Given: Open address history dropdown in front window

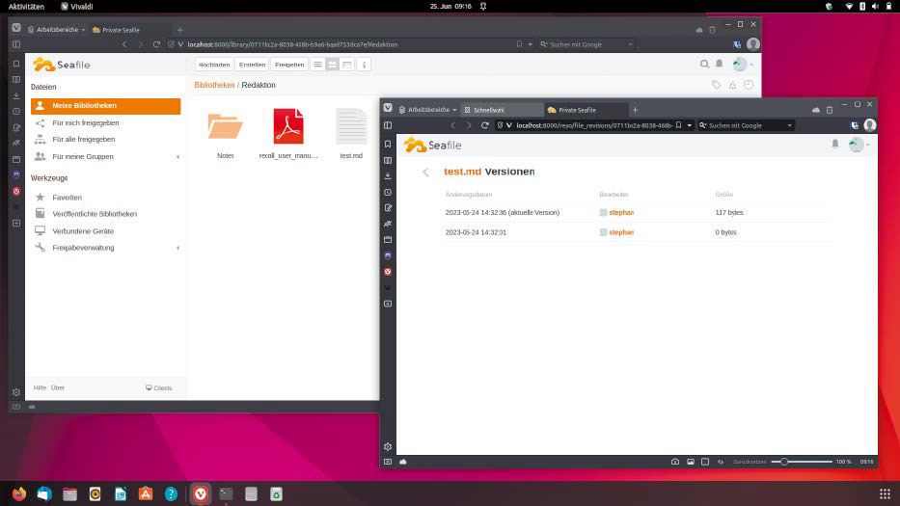Looking at the screenshot, I should point(690,125).
